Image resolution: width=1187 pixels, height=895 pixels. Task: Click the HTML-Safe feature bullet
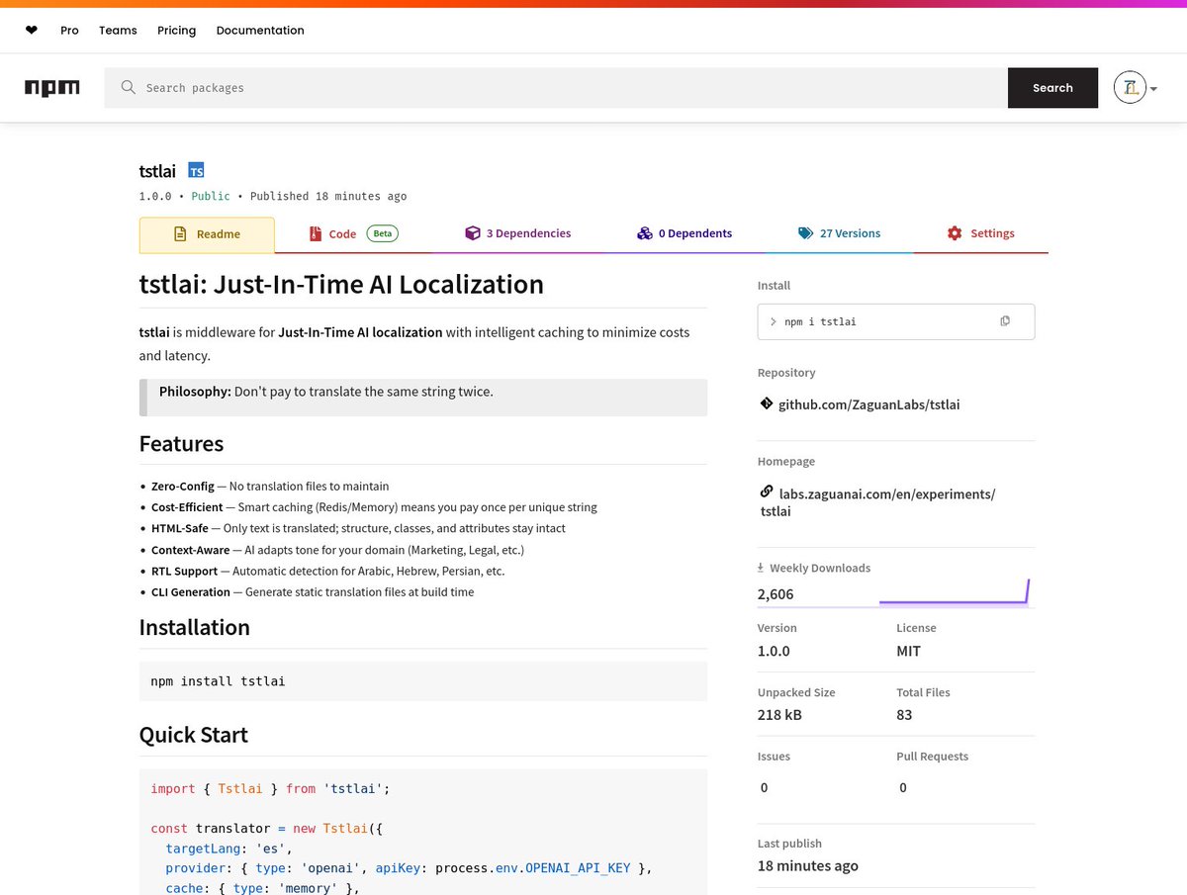(x=358, y=529)
